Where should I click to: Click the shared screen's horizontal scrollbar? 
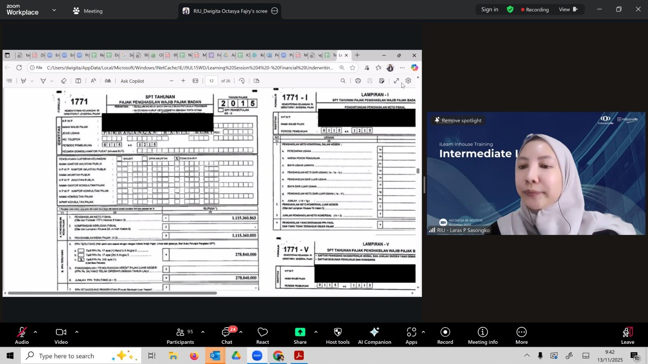point(112,293)
